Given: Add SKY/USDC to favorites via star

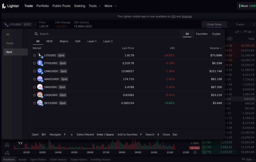Looking at the screenshot, I should click(x=34, y=103).
